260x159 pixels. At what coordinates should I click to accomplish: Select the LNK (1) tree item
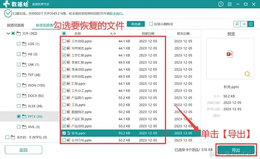tap(33, 64)
